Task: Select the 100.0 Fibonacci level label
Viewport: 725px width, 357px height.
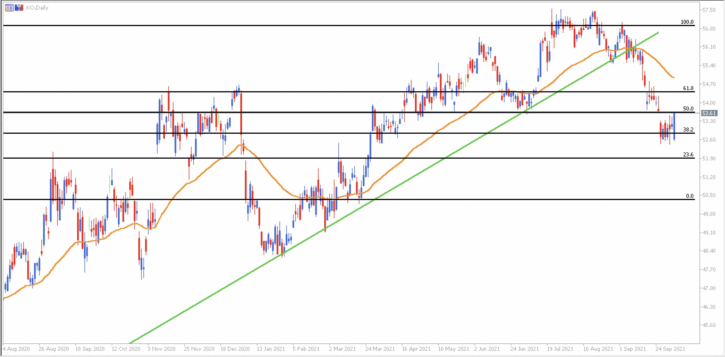Action: tap(687, 22)
